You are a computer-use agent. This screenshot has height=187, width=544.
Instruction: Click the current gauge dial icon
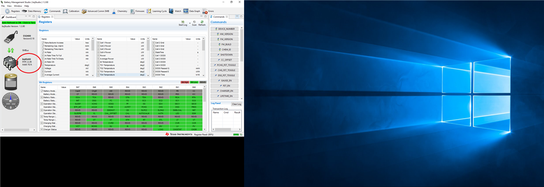click(11, 101)
